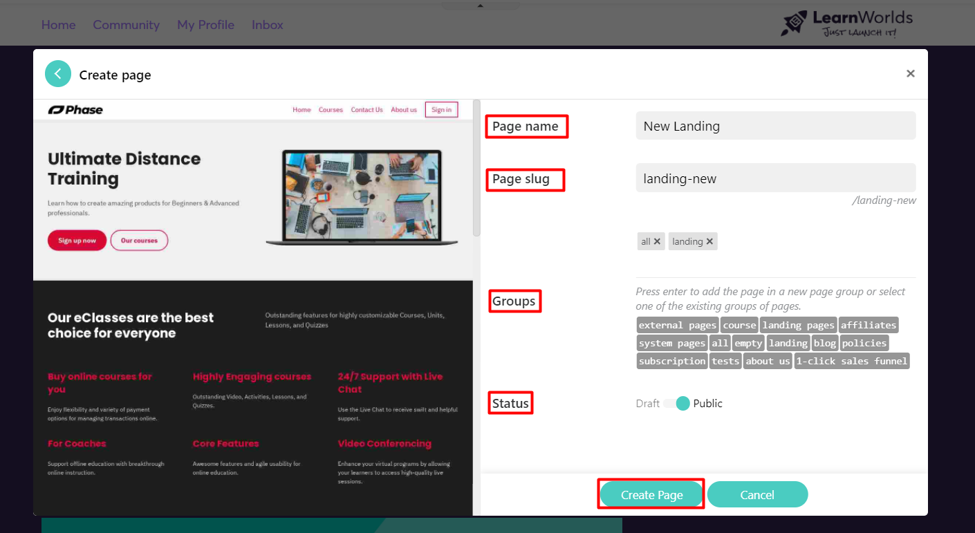Collapse the top bar arrow handle
The width and height of the screenshot is (975, 533).
tap(481, 6)
